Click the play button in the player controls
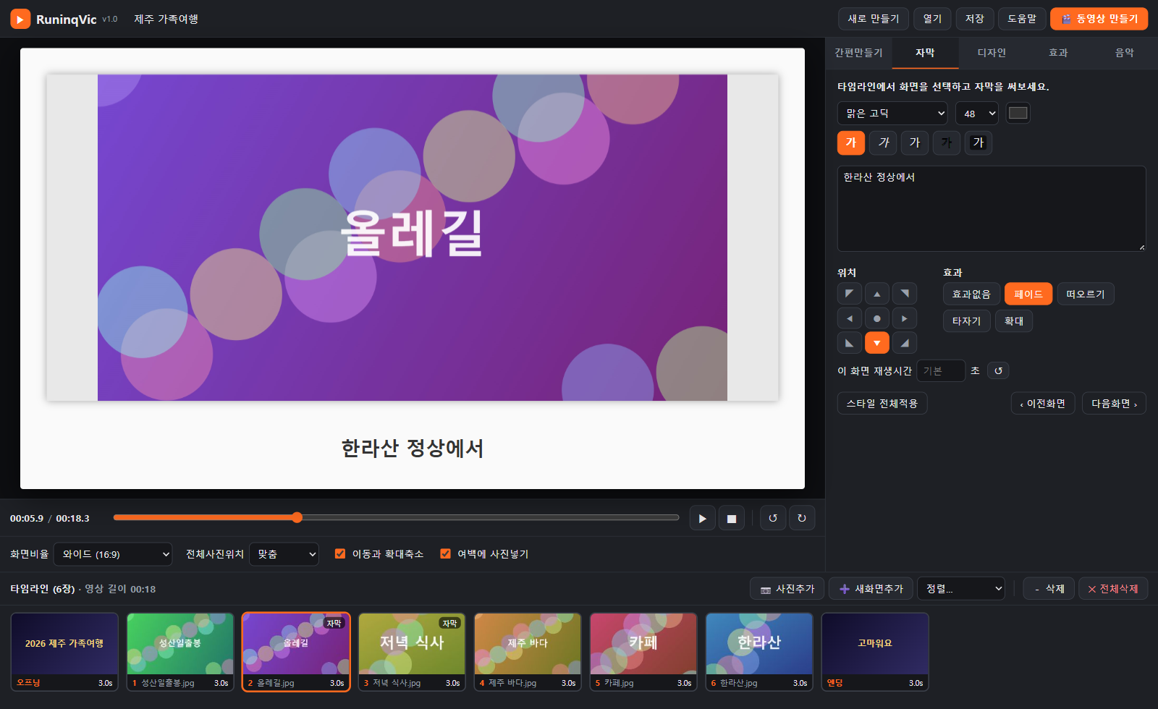Image resolution: width=1158 pixels, height=709 pixels. (x=702, y=518)
